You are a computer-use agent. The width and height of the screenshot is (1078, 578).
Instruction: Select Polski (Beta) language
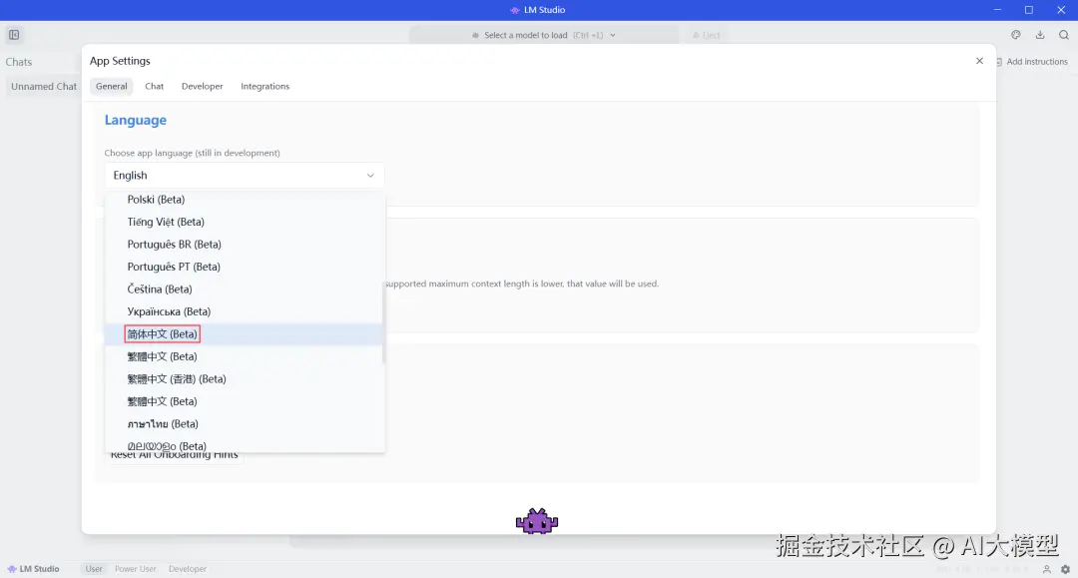coord(245,200)
